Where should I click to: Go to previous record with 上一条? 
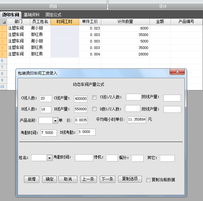click(x=88, y=179)
